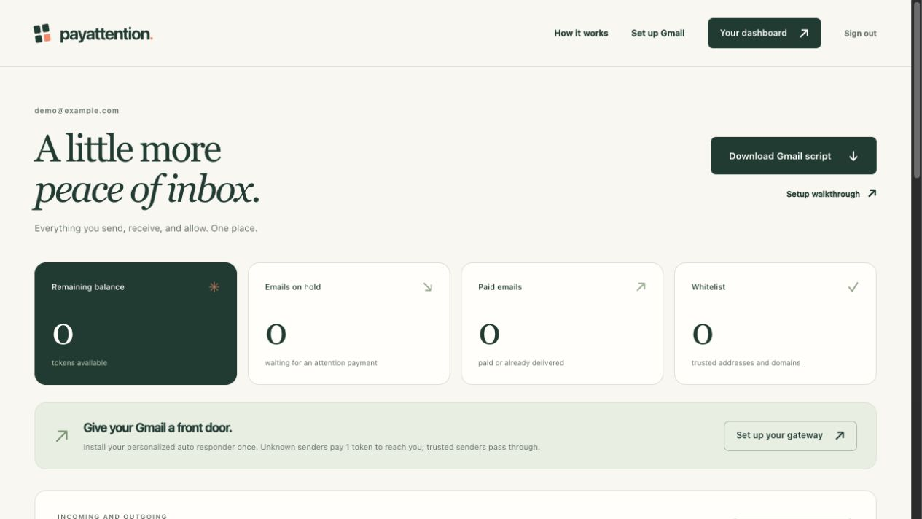Click the 'Whitelist' card label
Viewport: 922px width, 519px height.
click(708, 287)
